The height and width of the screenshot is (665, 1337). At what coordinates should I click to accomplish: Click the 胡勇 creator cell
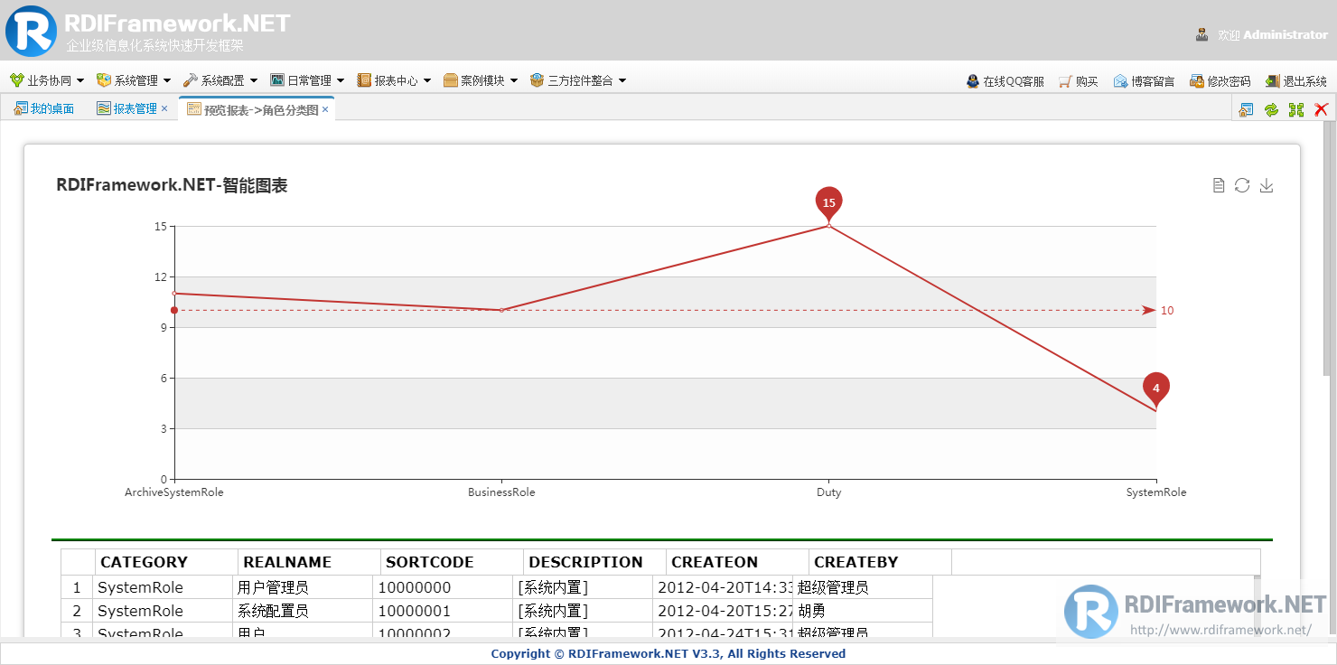tap(863, 611)
